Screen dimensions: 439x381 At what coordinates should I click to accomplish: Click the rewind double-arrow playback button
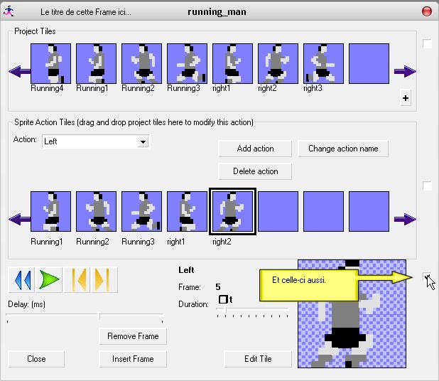click(23, 279)
